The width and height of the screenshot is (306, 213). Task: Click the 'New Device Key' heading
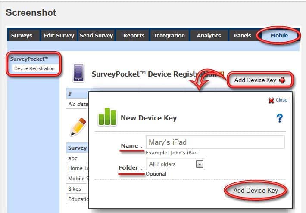[x=149, y=118]
